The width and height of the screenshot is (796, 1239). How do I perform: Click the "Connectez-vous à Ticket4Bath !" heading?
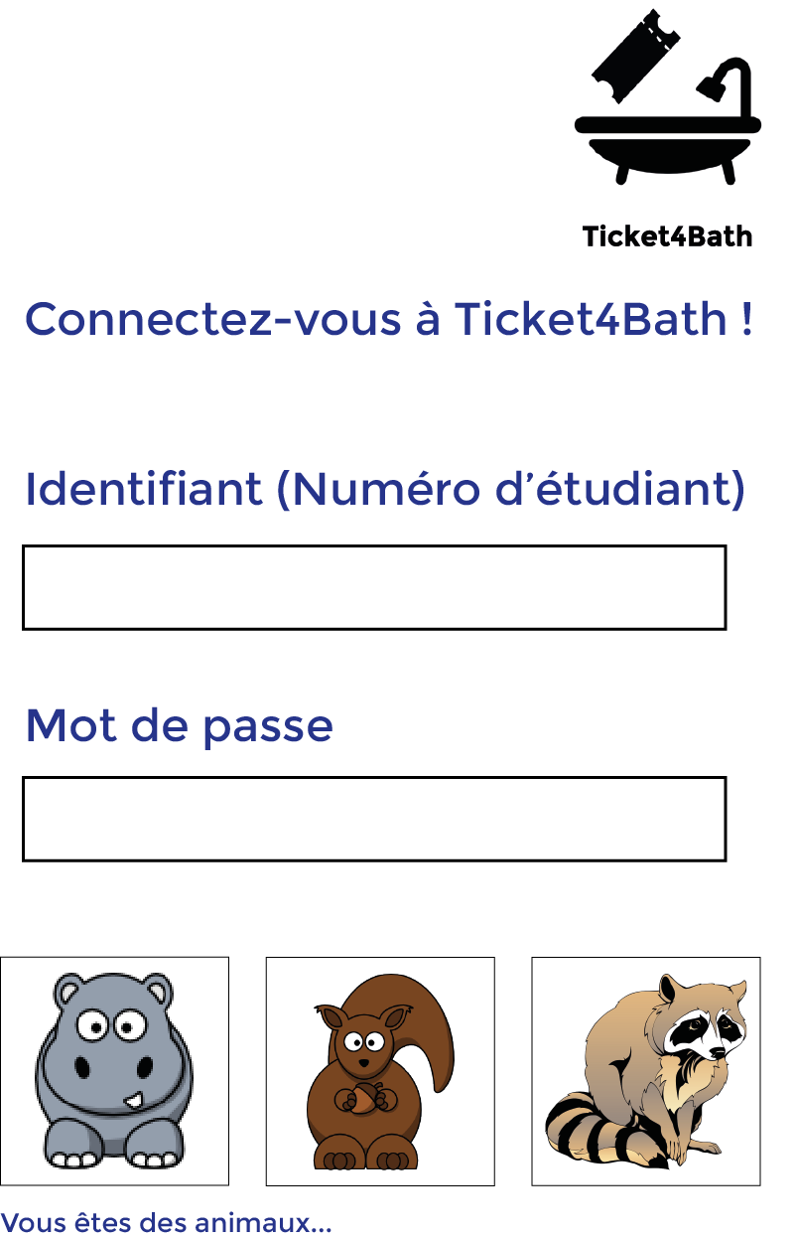coord(388,319)
